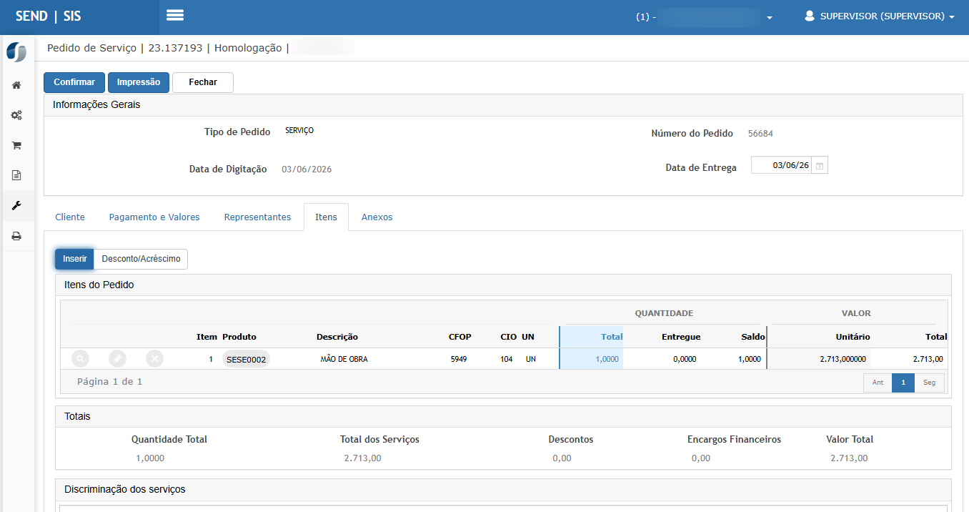Expand the company selector dropdown arrow
Viewport: 969px width, 512px height.
pyautogui.click(x=770, y=17)
